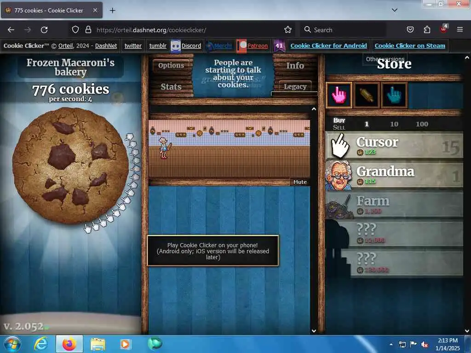The height and width of the screenshot is (353, 471).
Task: Reload the current page
Action: pyautogui.click(x=44, y=30)
